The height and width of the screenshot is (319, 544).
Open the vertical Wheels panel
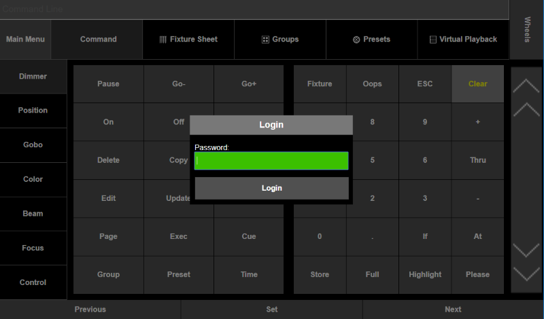tap(526, 30)
